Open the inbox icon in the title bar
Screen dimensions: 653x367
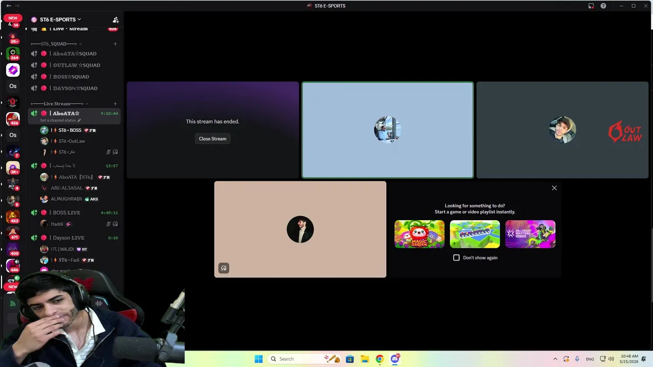pyautogui.click(x=591, y=6)
